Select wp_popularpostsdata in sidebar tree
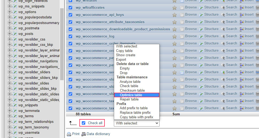This screenshot has height=138, width=259. click(35, 17)
